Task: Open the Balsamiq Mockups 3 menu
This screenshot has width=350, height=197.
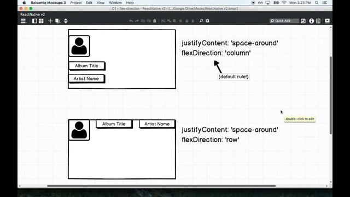Action: pyautogui.click(x=48, y=3)
